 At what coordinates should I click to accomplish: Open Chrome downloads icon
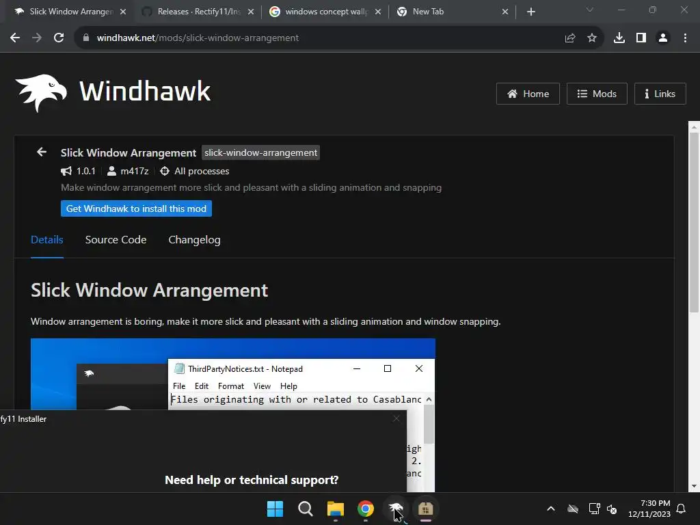click(619, 38)
